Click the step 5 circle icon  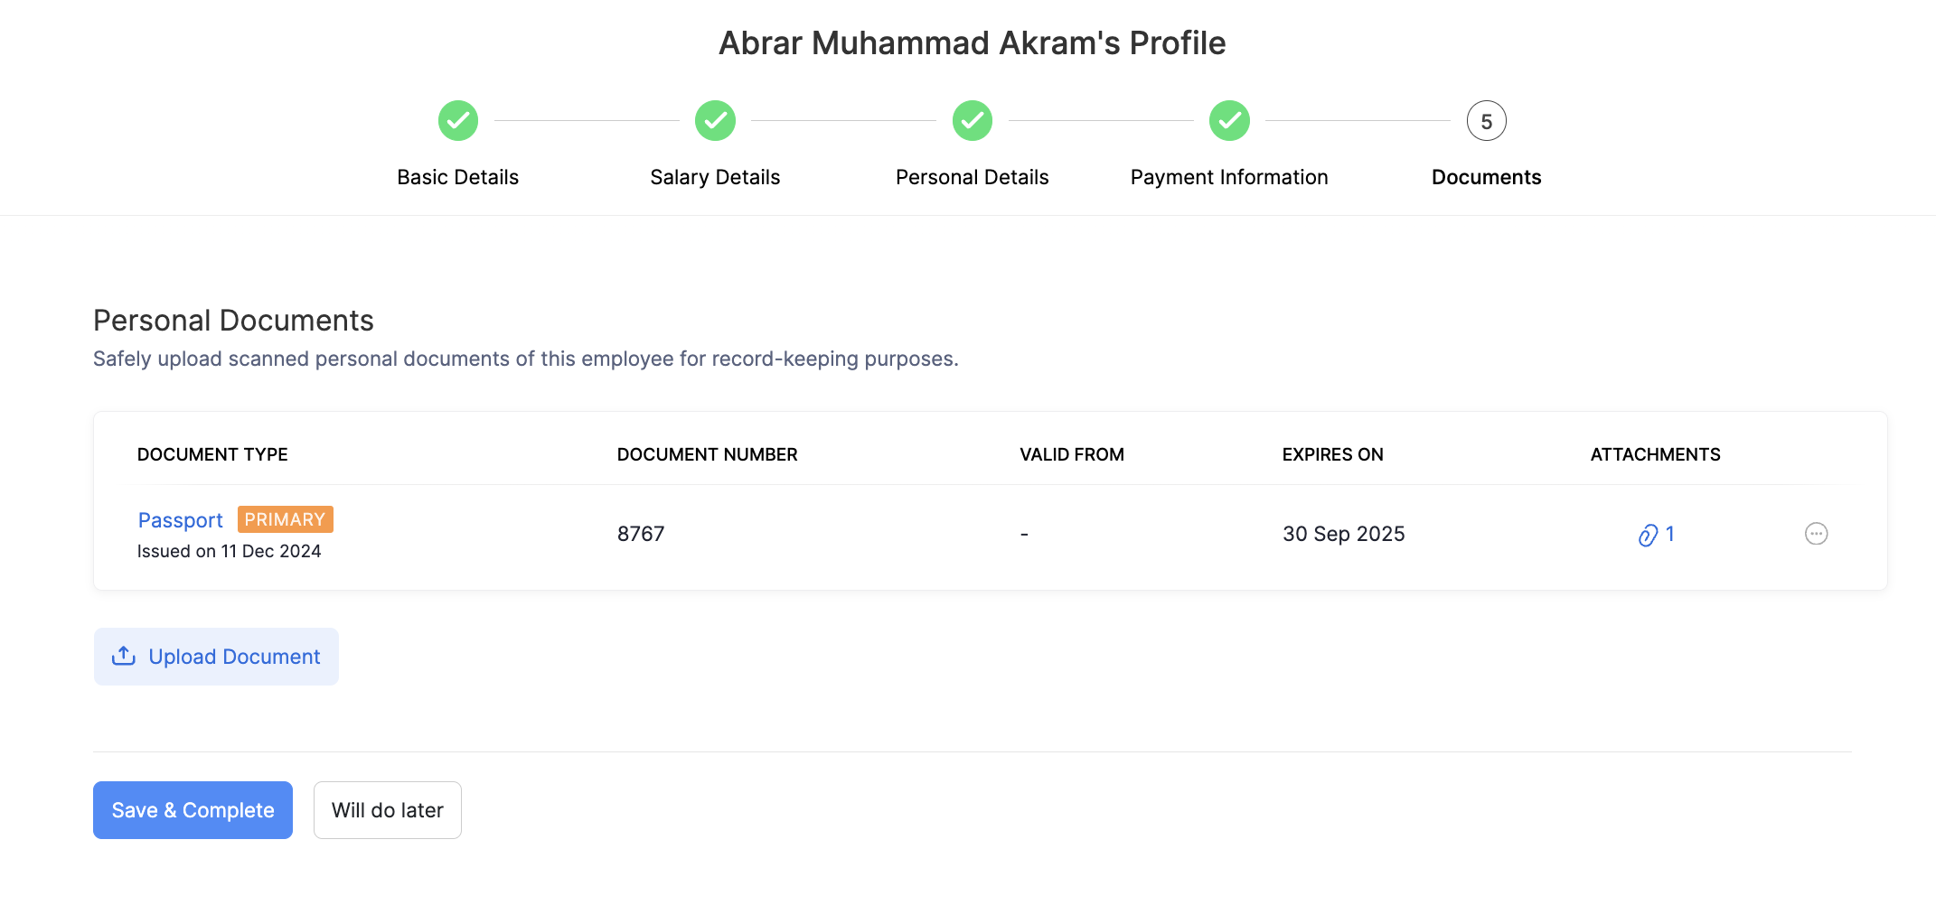[x=1486, y=121]
